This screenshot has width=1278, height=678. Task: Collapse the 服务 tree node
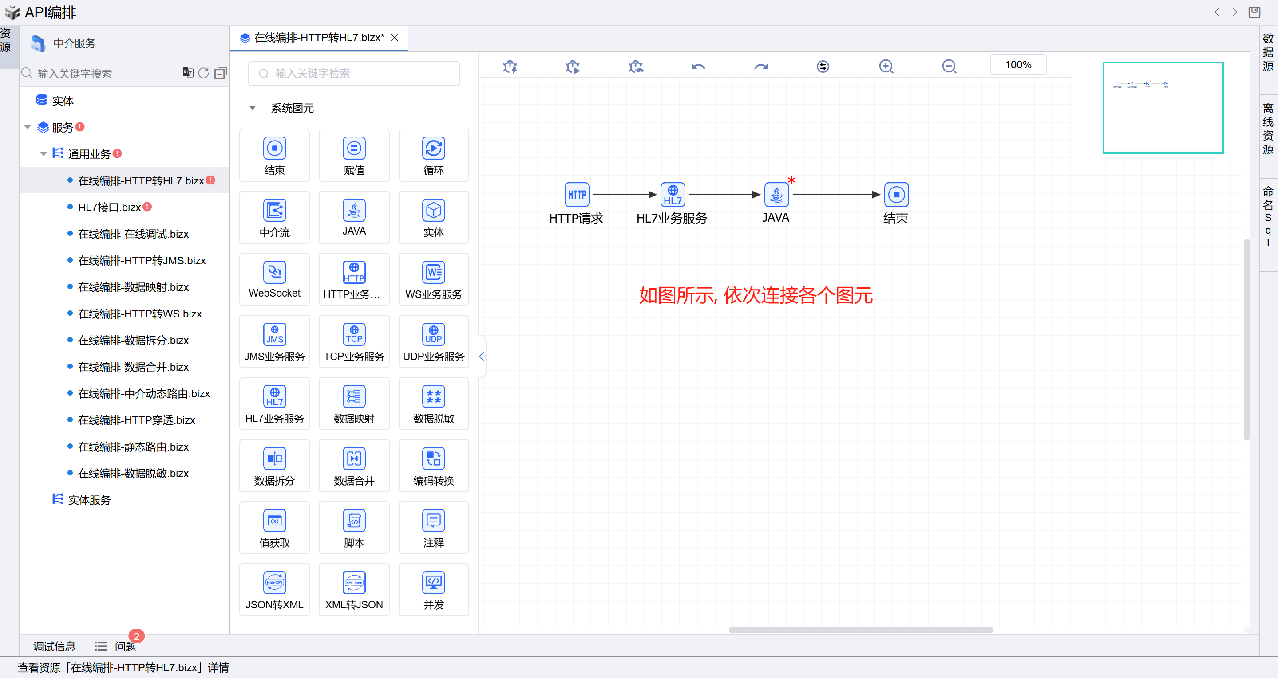point(28,127)
